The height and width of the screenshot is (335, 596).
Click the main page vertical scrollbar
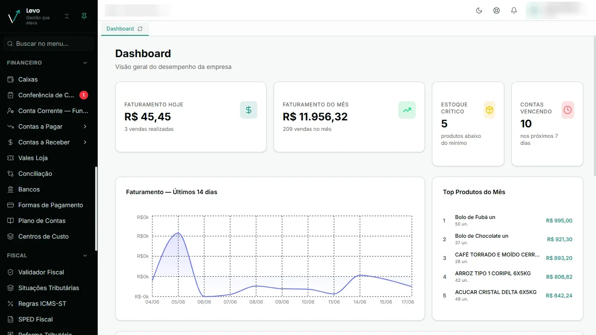594,106
